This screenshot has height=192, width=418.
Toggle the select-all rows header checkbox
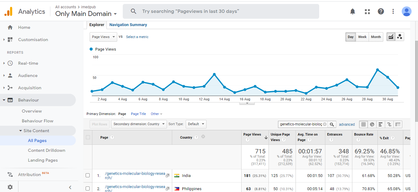point(88,137)
